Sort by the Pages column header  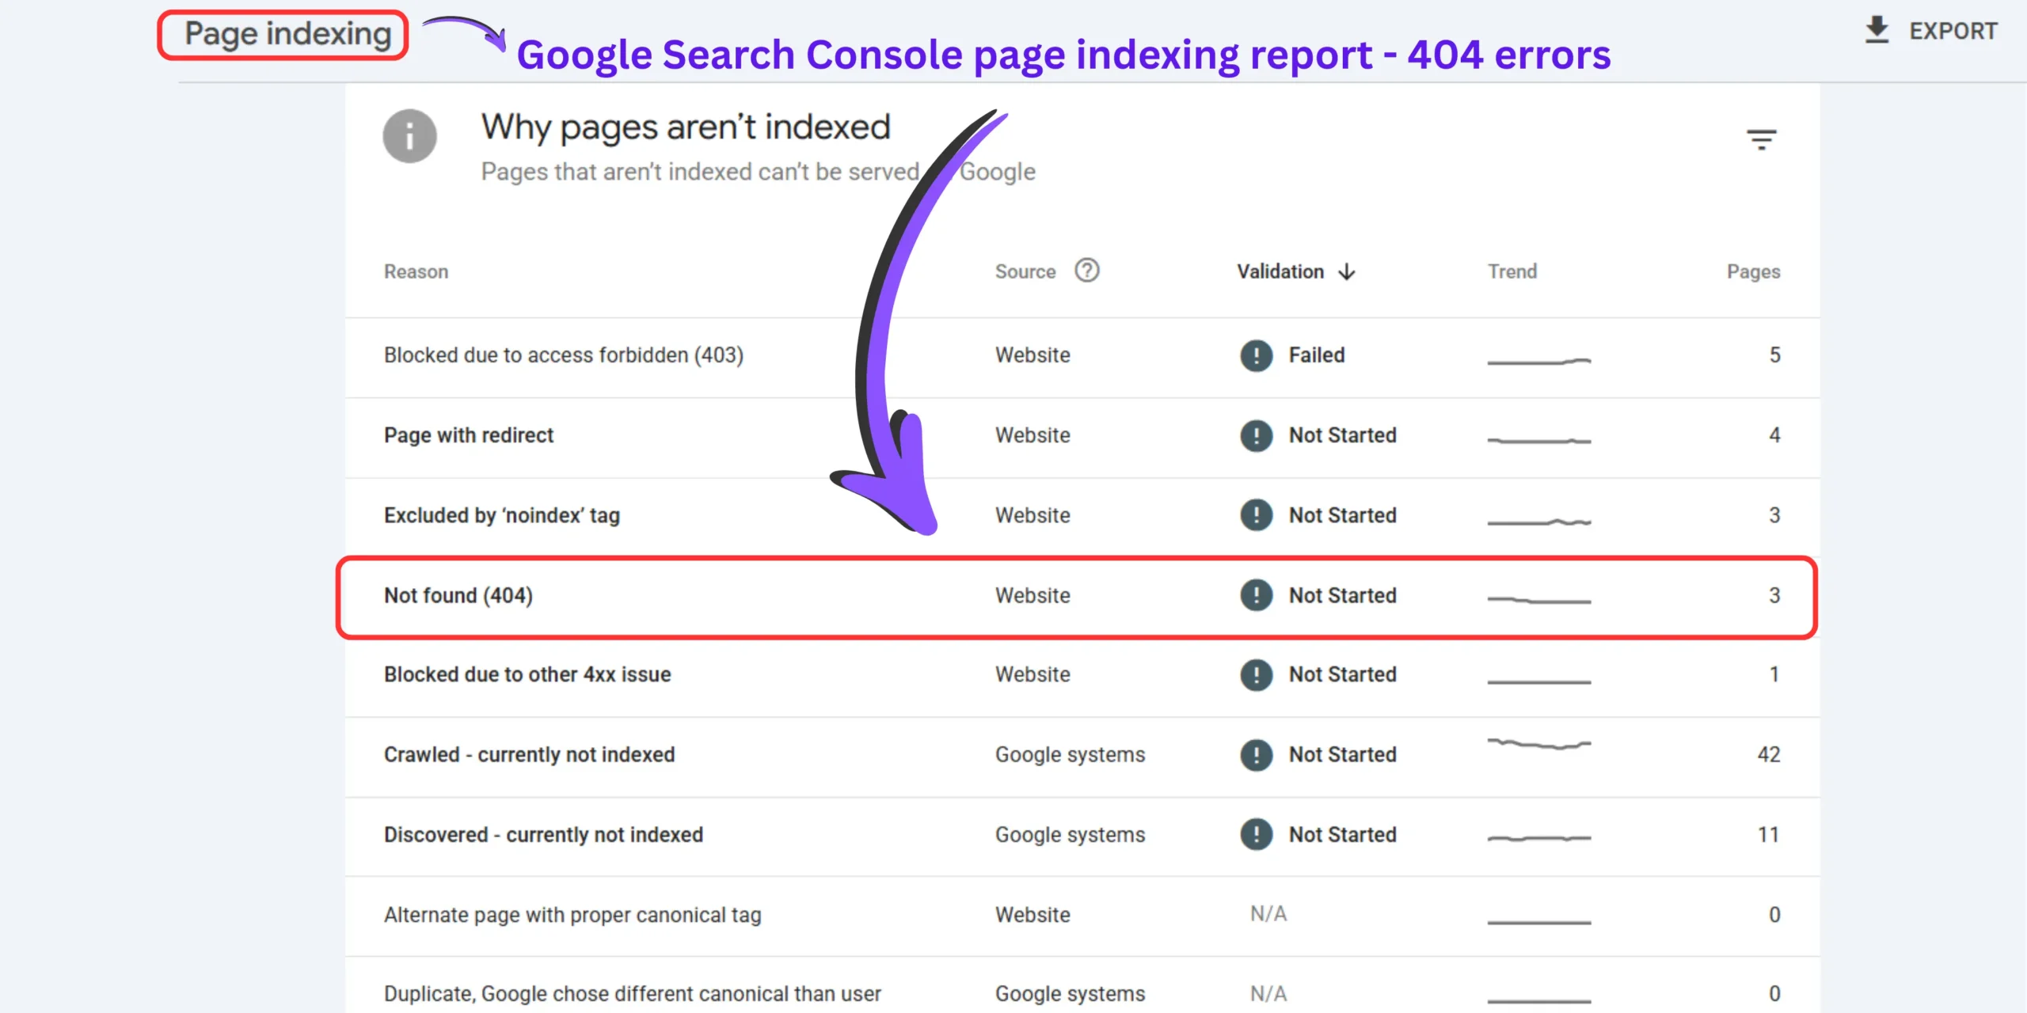click(x=1753, y=271)
